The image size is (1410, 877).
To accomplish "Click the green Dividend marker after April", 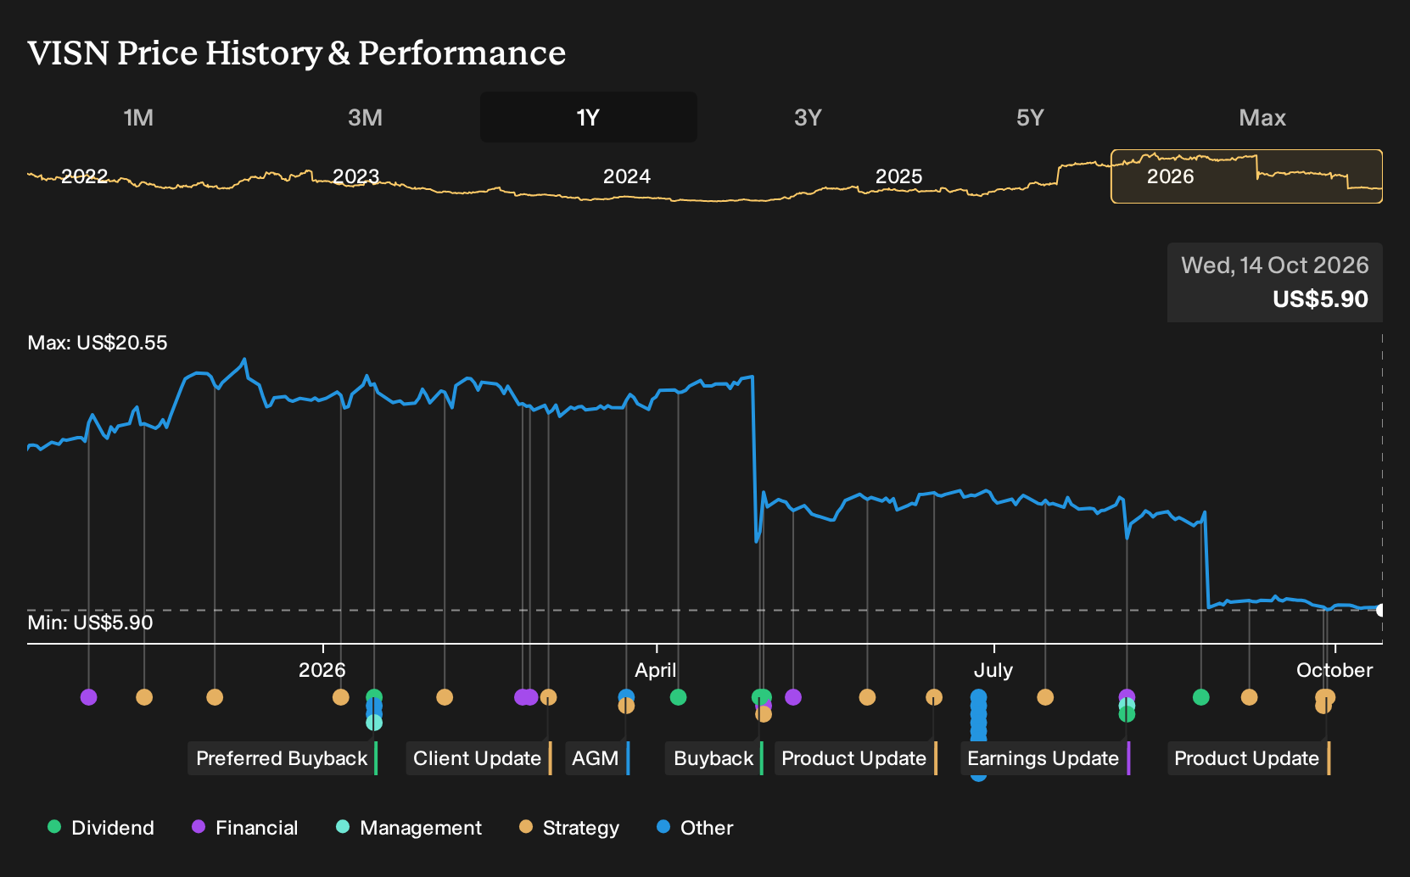I will [x=678, y=697].
